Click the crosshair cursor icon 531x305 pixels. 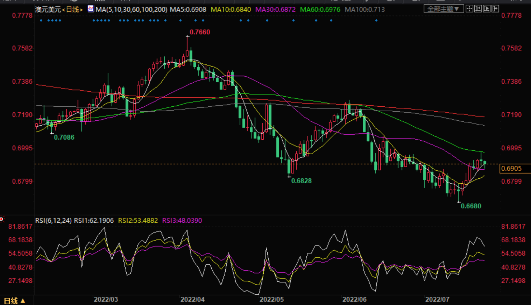(469, 9)
